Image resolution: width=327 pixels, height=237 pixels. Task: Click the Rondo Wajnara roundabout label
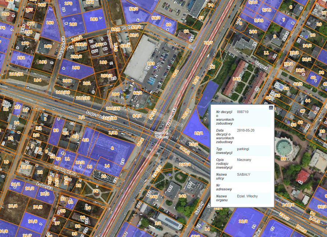click(x=162, y=135)
